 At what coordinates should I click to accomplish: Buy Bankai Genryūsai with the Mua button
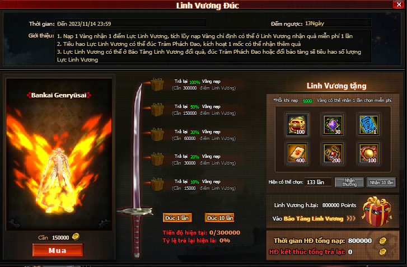[58, 250]
